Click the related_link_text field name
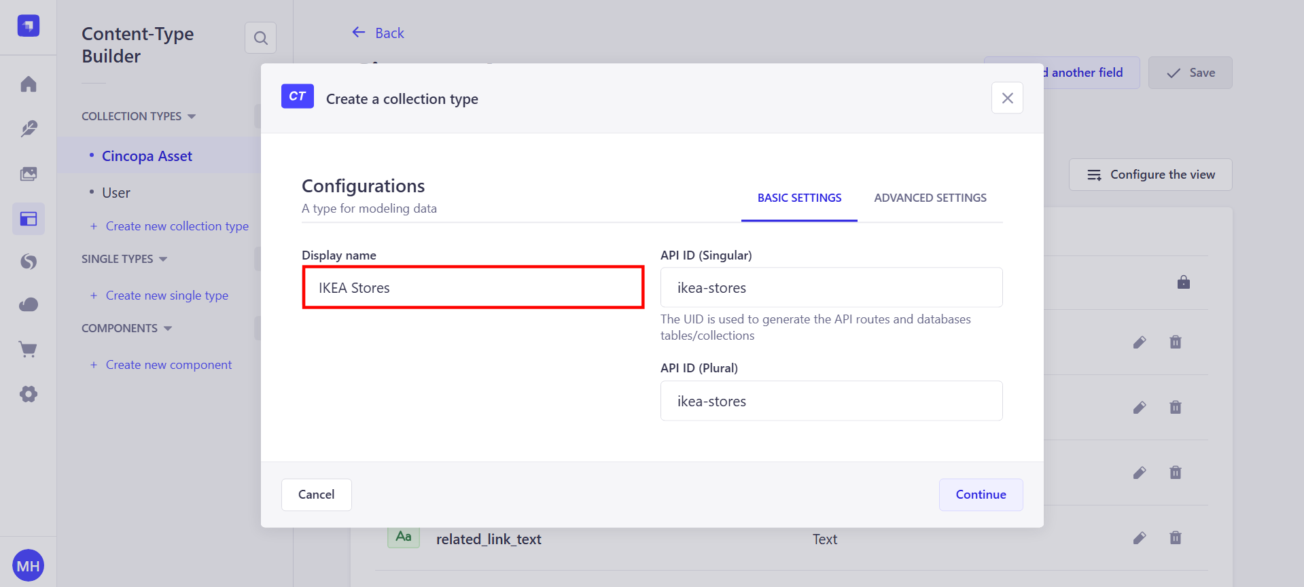 (x=489, y=539)
